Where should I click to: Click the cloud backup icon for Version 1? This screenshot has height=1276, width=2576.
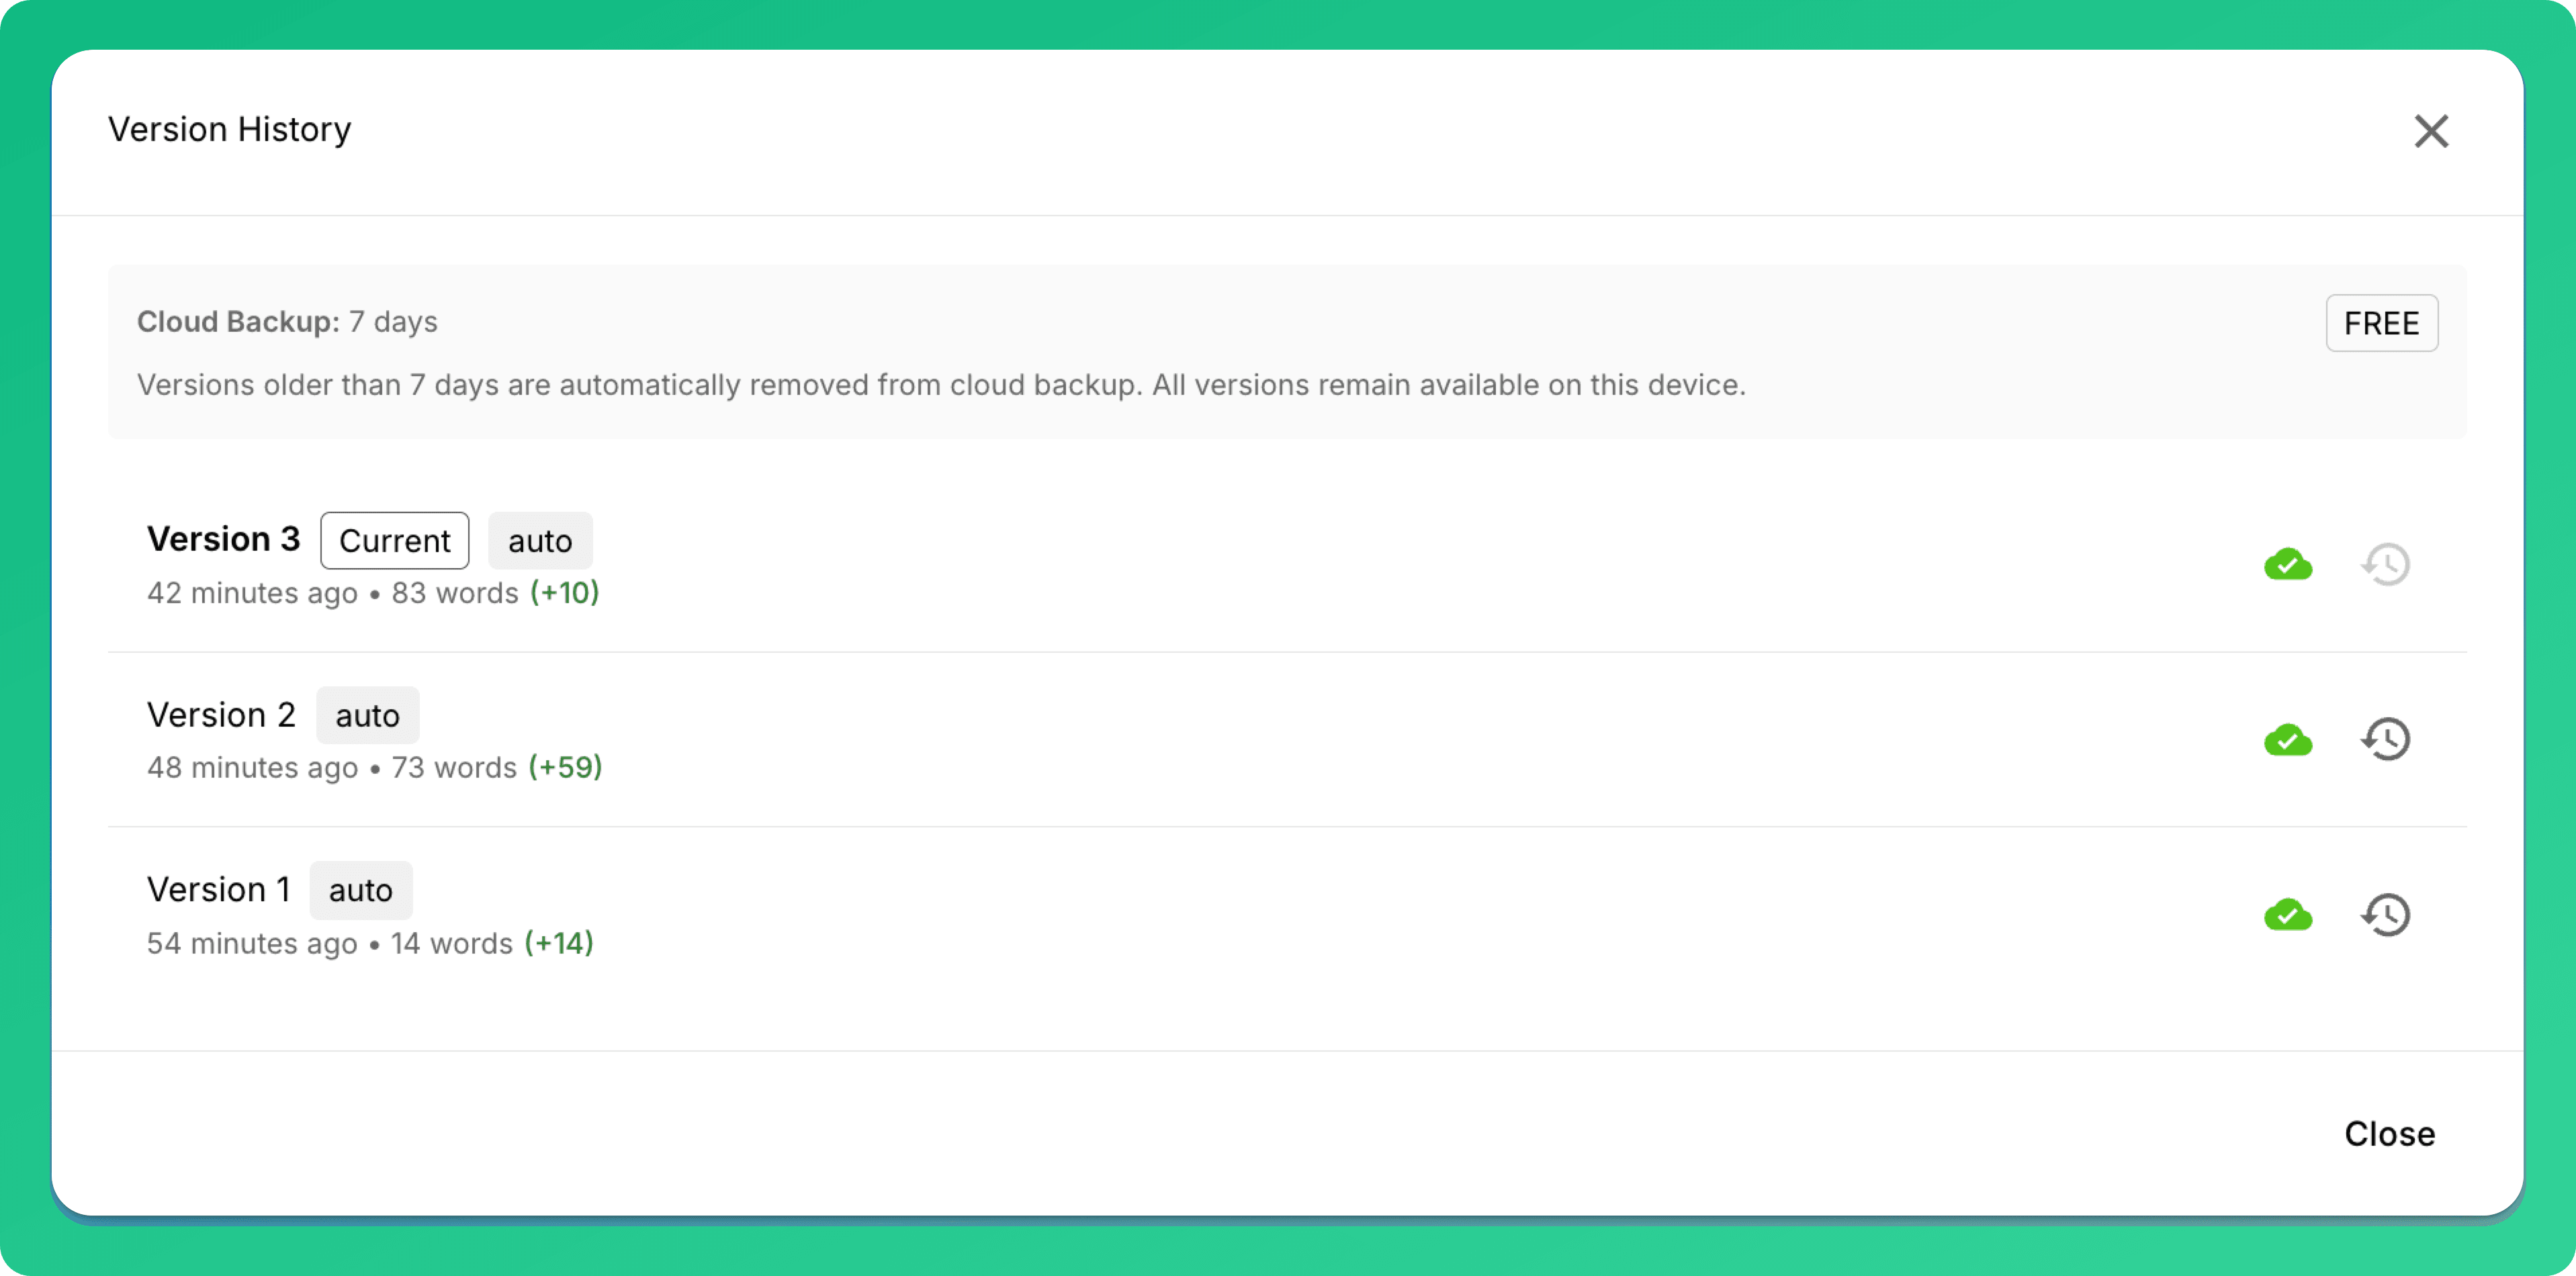tap(2288, 915)
